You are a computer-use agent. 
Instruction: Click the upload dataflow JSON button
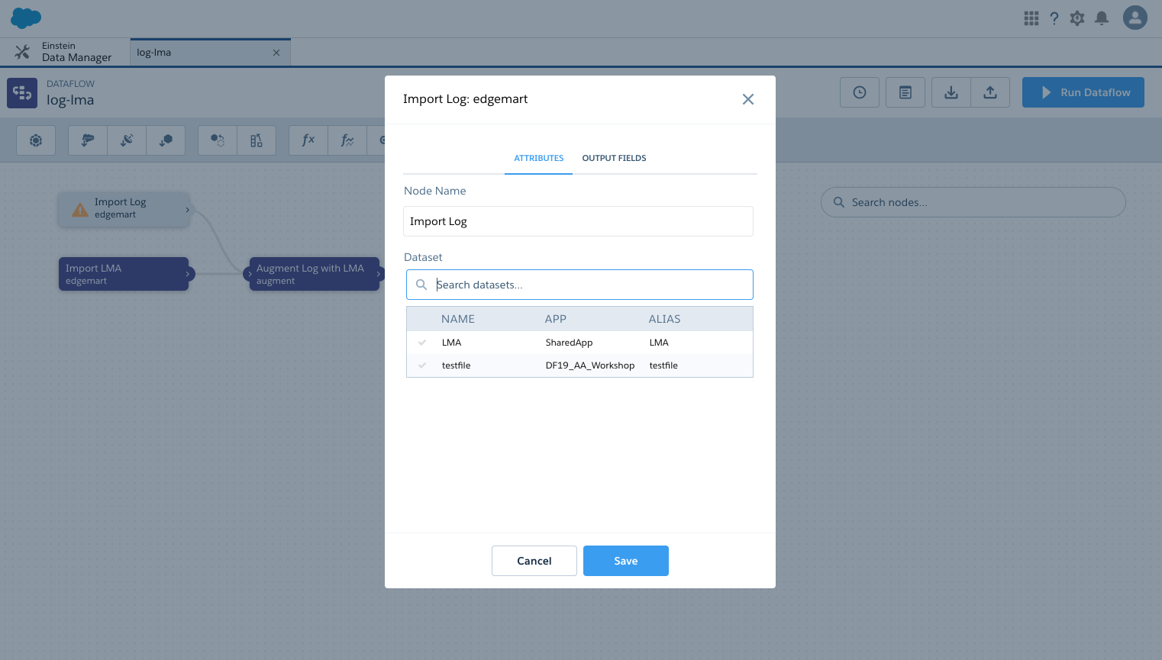click(990, 92)
